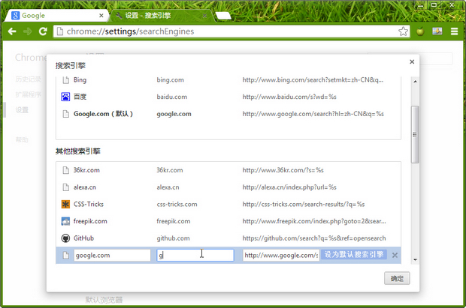Click the page icon beside 36kr.com
This screenshot has width=466, height=308.
pyautogui.click(x=65, y=170)
